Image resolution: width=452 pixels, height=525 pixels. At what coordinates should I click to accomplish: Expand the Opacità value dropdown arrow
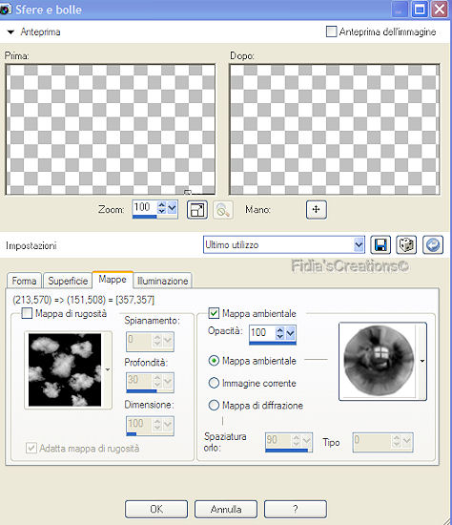(x=291, y=333)
